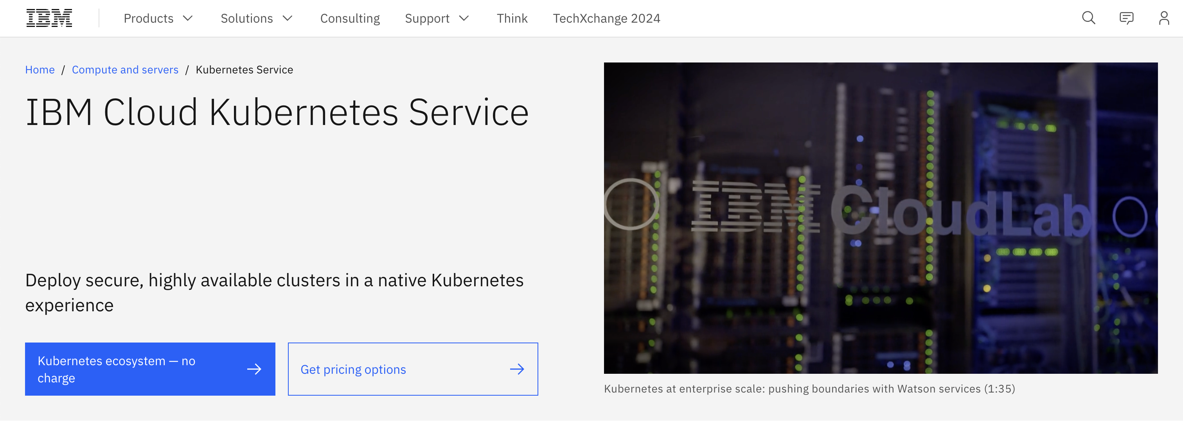Screen dimensions: 1183x439
Task: Click the IBM logo in the header
Action: point(49,18)
